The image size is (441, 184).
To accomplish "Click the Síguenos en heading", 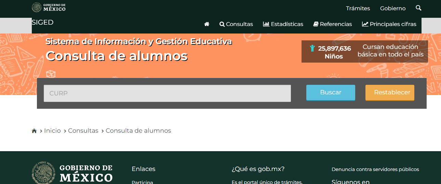I will pyautogui.click(x=350, y=182).
